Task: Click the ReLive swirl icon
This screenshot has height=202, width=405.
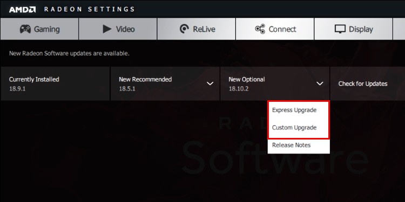Action: [184, 29]
